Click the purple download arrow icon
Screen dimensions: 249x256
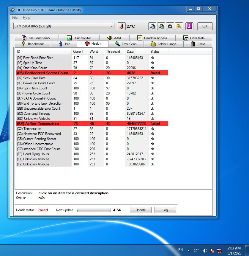point(189,26)
